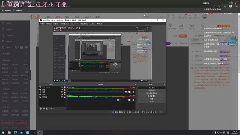
Task: Click mixer panel vertical scrollbar
Action: [136, 98]
